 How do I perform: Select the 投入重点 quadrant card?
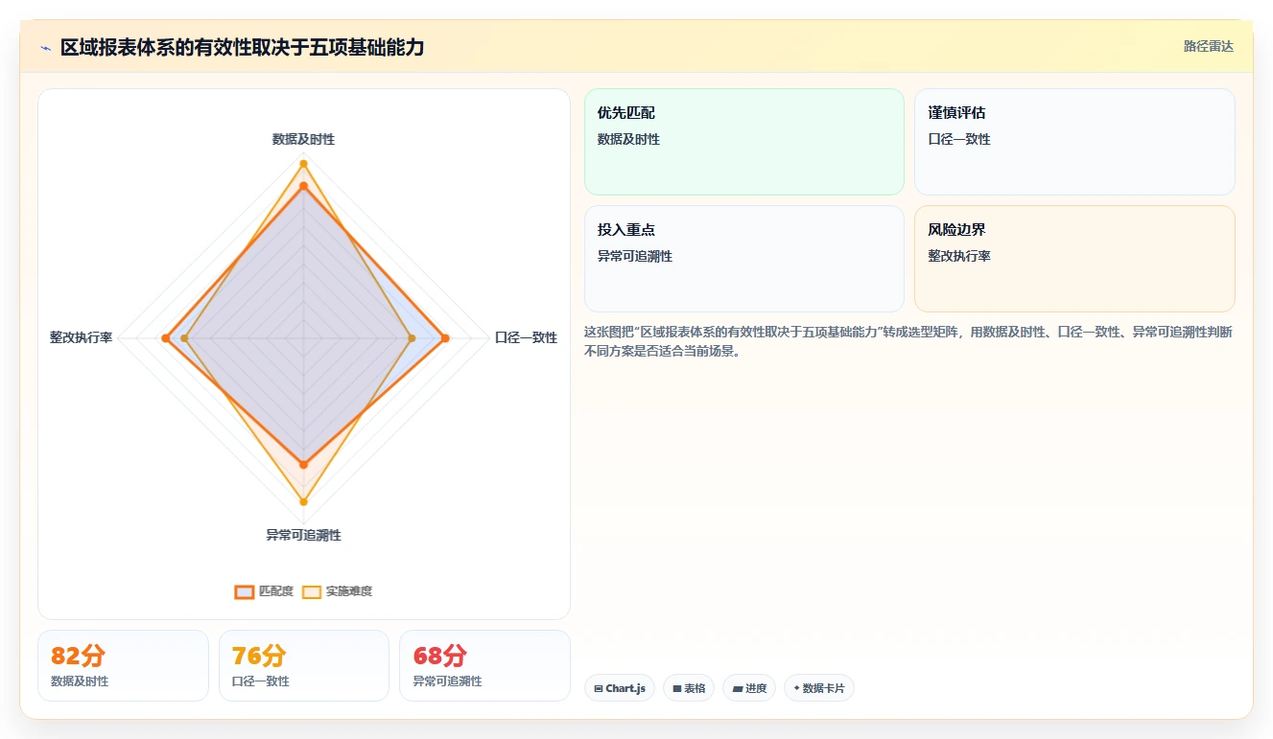point(744,259)
